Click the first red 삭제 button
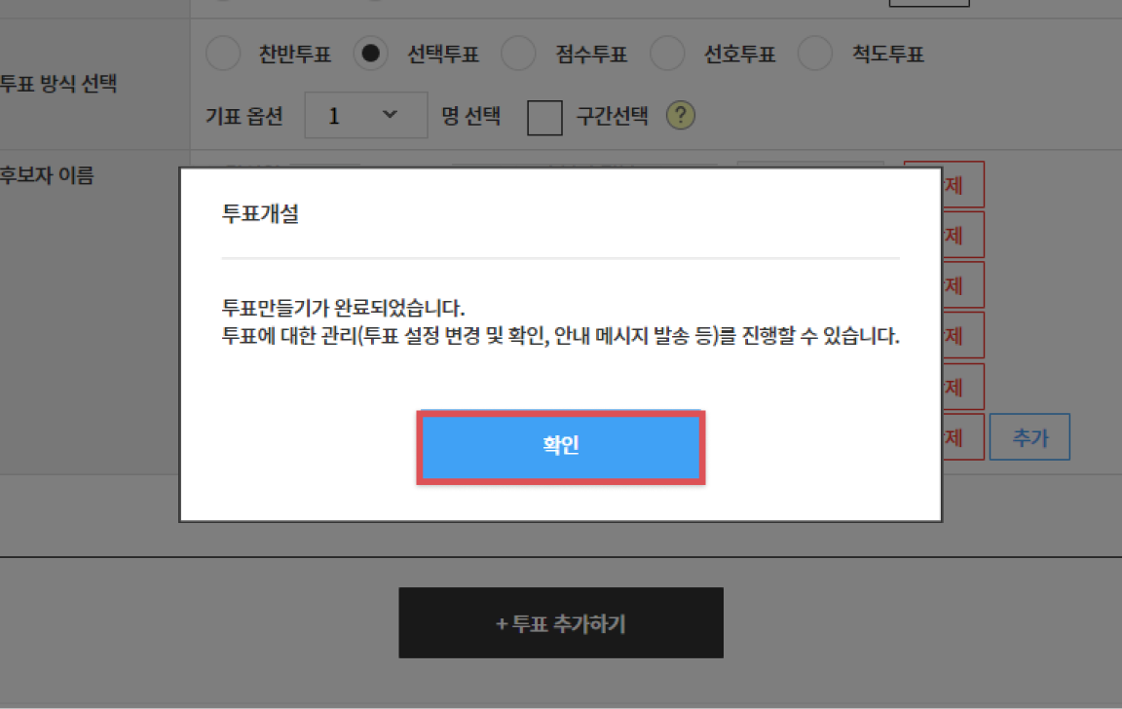 click(962, 184)
